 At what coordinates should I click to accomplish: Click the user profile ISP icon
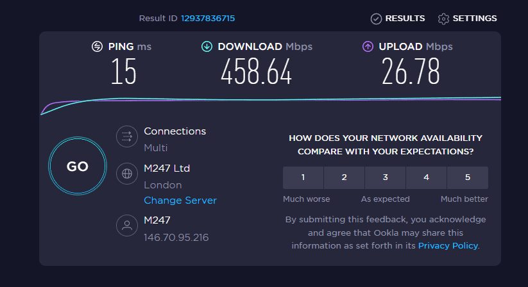click(x=126, y=225)
